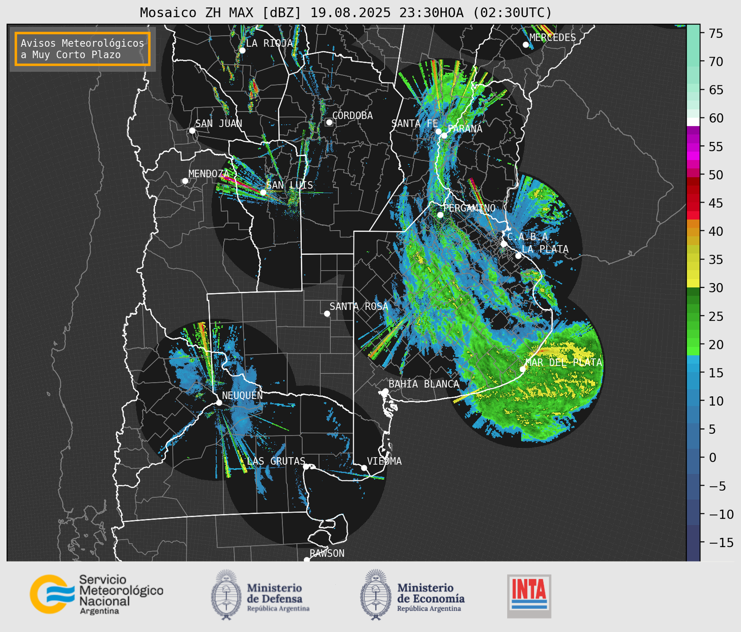Click the LA PLATA city marker dot
This screenshot has height=632, width=741.
point(518,256)
